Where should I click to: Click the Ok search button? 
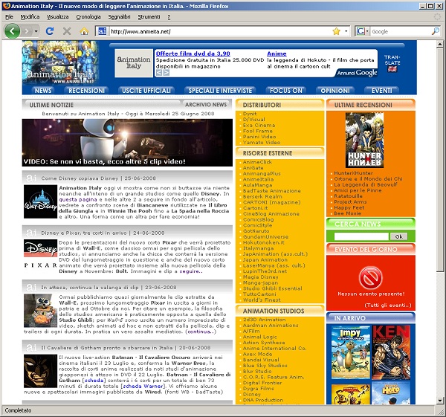pyautogui.click(x=398, y=236)
